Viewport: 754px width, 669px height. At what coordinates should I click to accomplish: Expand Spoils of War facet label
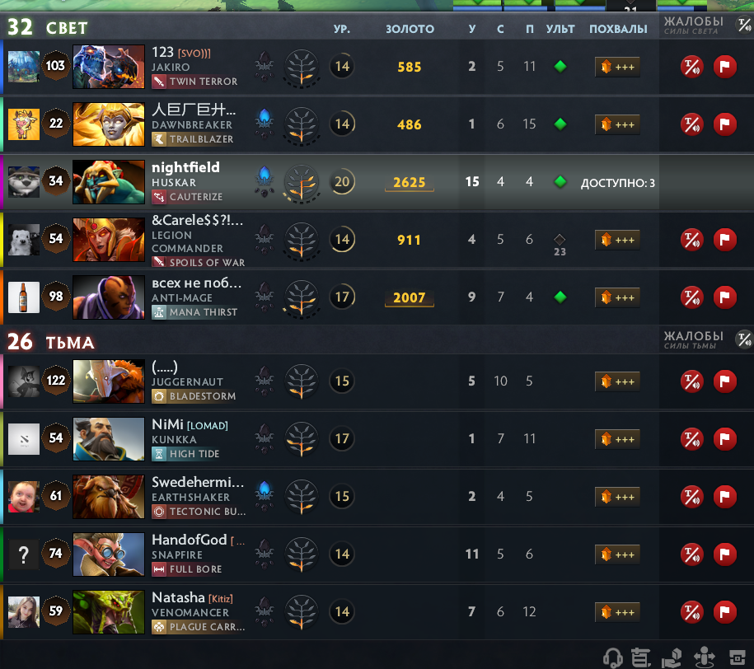(199, 262)
